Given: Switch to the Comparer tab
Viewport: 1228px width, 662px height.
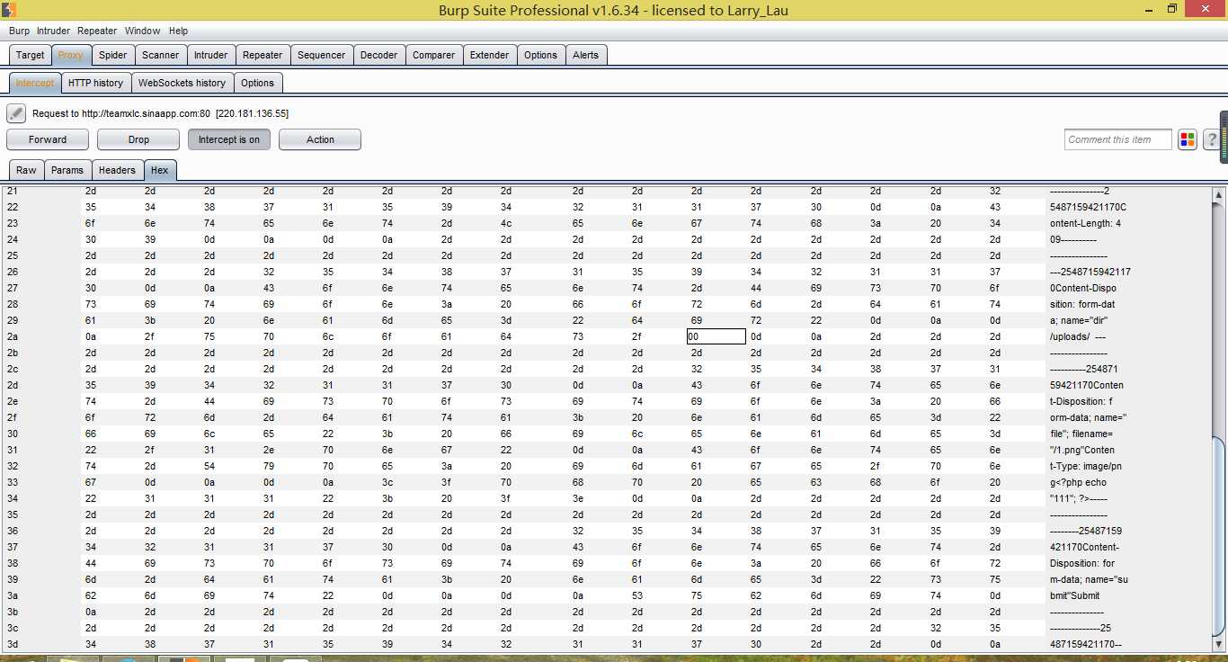Looking at the screenshot, I should point(433,55).
